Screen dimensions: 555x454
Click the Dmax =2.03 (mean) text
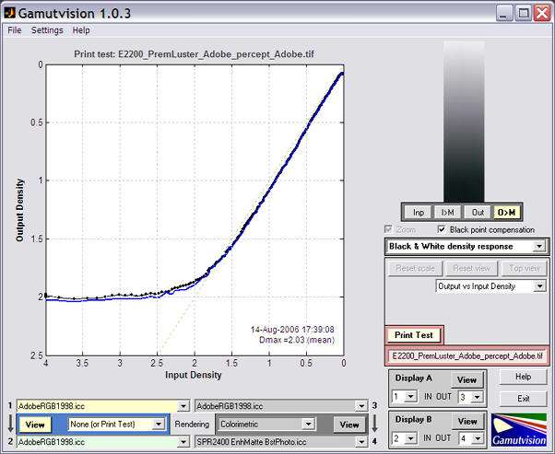(297, 340)
